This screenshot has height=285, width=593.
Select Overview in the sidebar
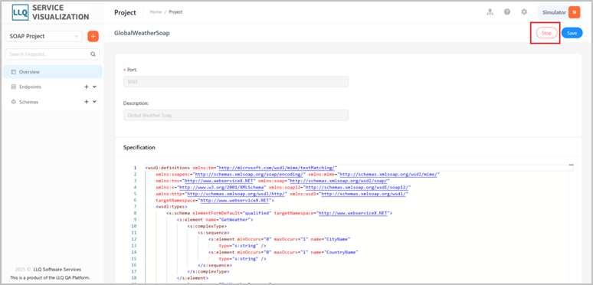[53, 72]
